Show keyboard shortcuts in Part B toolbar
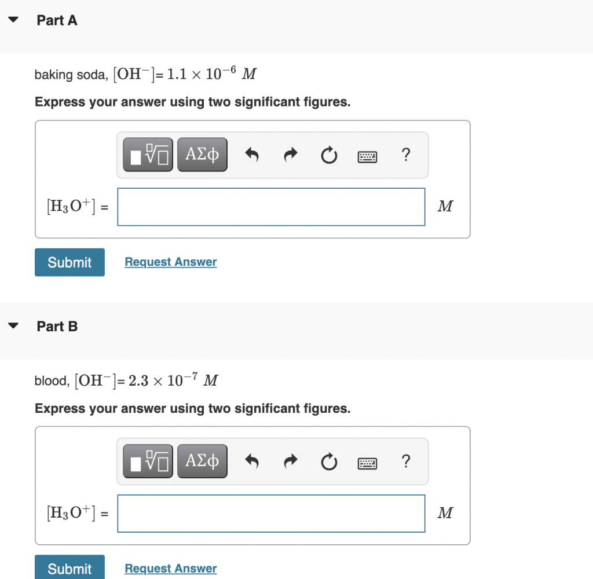The width and height of the screenshot is (593, 579). (x=367, y=463)
